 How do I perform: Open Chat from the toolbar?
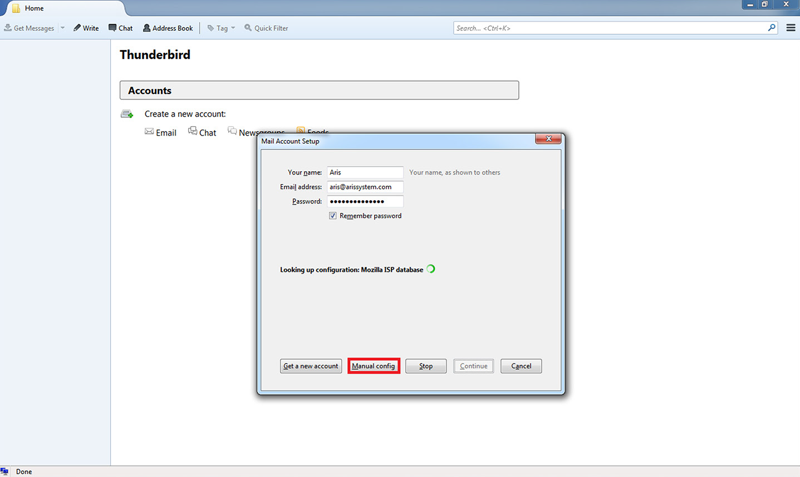tap(120, 28)
